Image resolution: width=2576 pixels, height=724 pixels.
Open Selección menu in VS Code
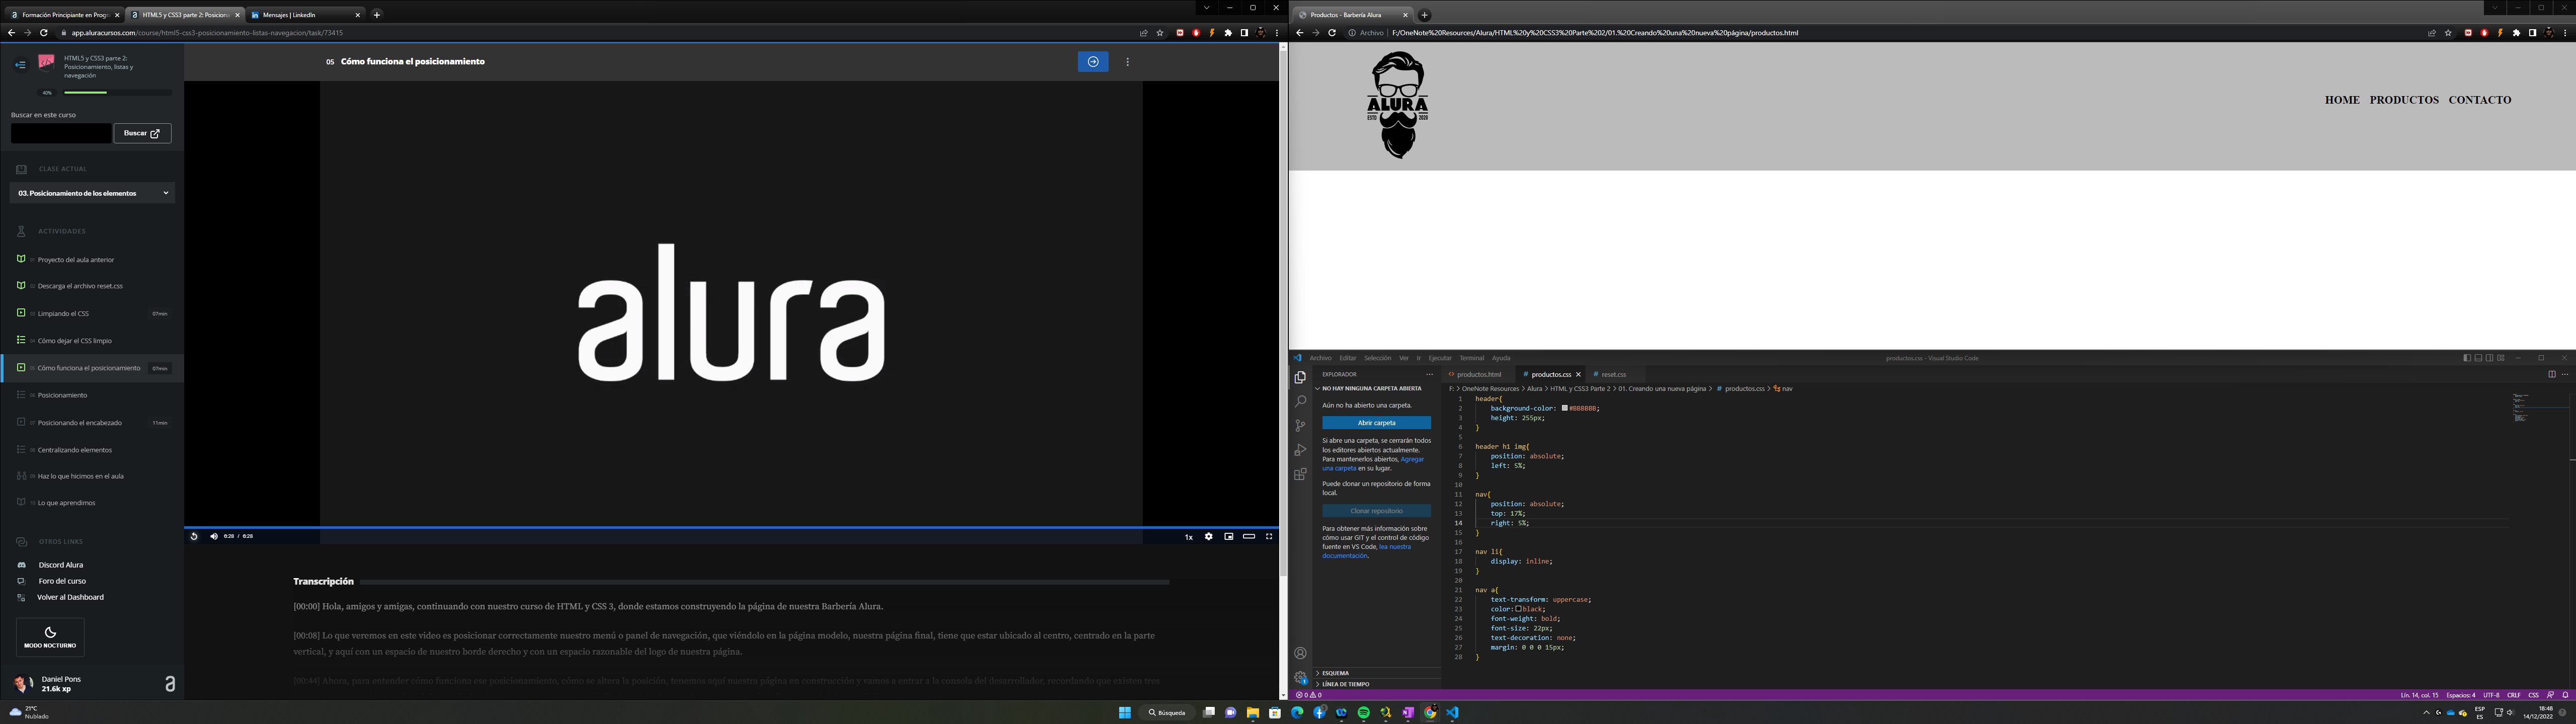click(x=1377, y=358)
